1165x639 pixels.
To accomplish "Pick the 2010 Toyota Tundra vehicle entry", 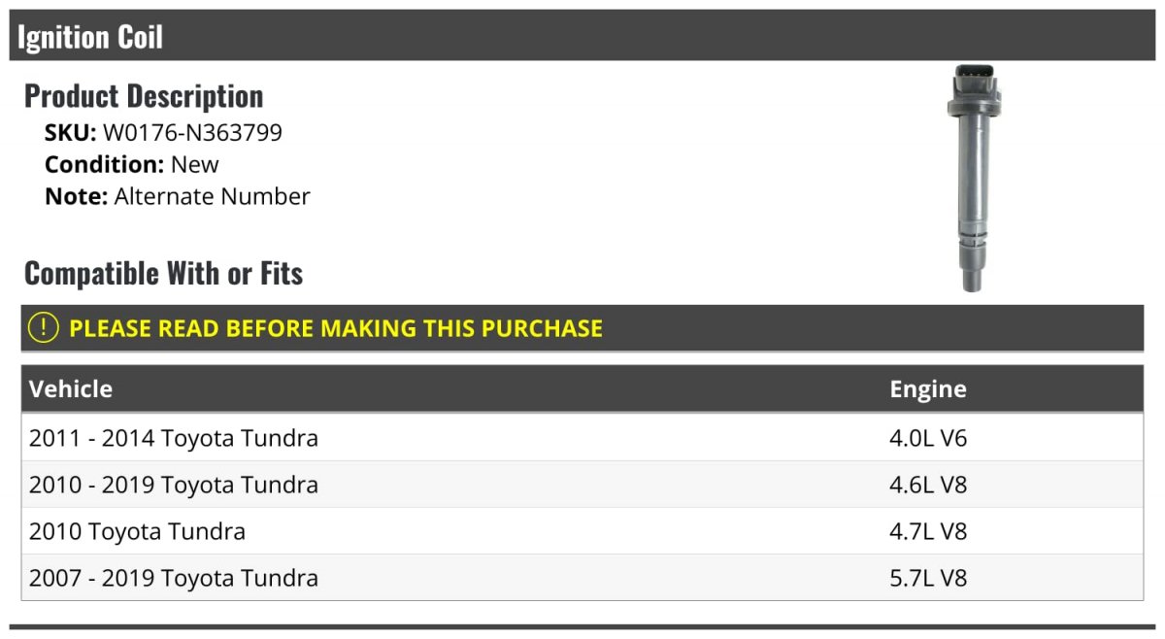I will 137,531.
